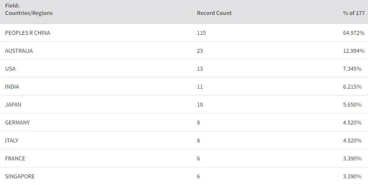Select the INDIA row label
The width and height of the screenshot is (368, 185).
tap(12, 87)
